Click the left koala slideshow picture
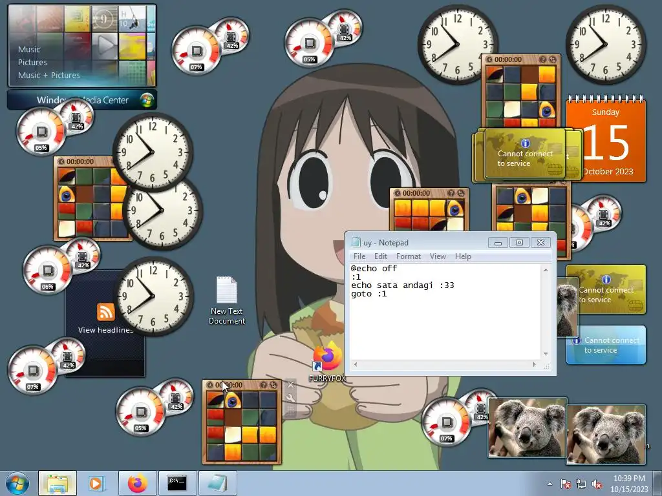Viewport: 662px width, 496px height. pyautogui.click(x=528, y=428)
